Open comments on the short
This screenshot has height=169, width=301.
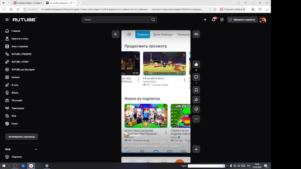[x=196, y=77]
